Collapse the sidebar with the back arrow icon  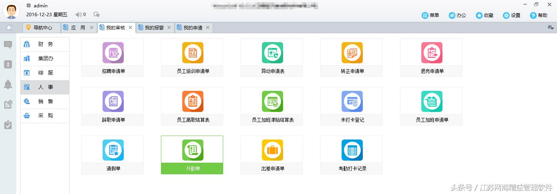coord(10,27)
